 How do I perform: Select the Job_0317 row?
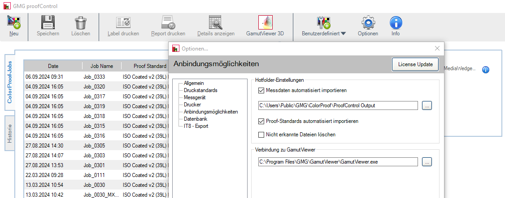pyautogui.click(x=96, y=96)
